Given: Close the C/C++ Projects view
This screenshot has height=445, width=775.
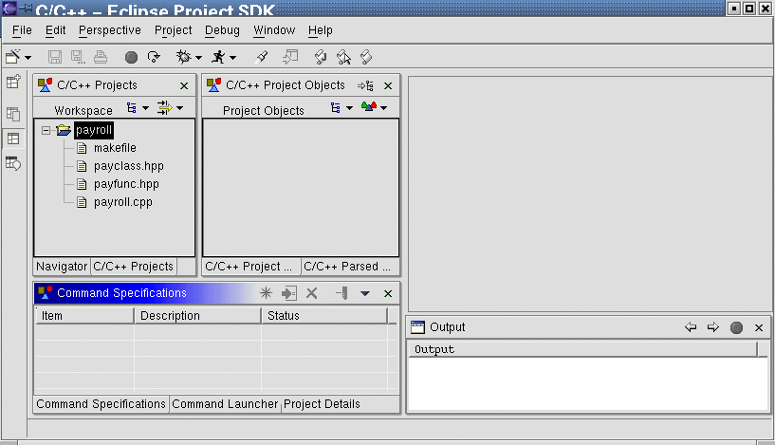Looking at the screenshot, I should (184, 86).
